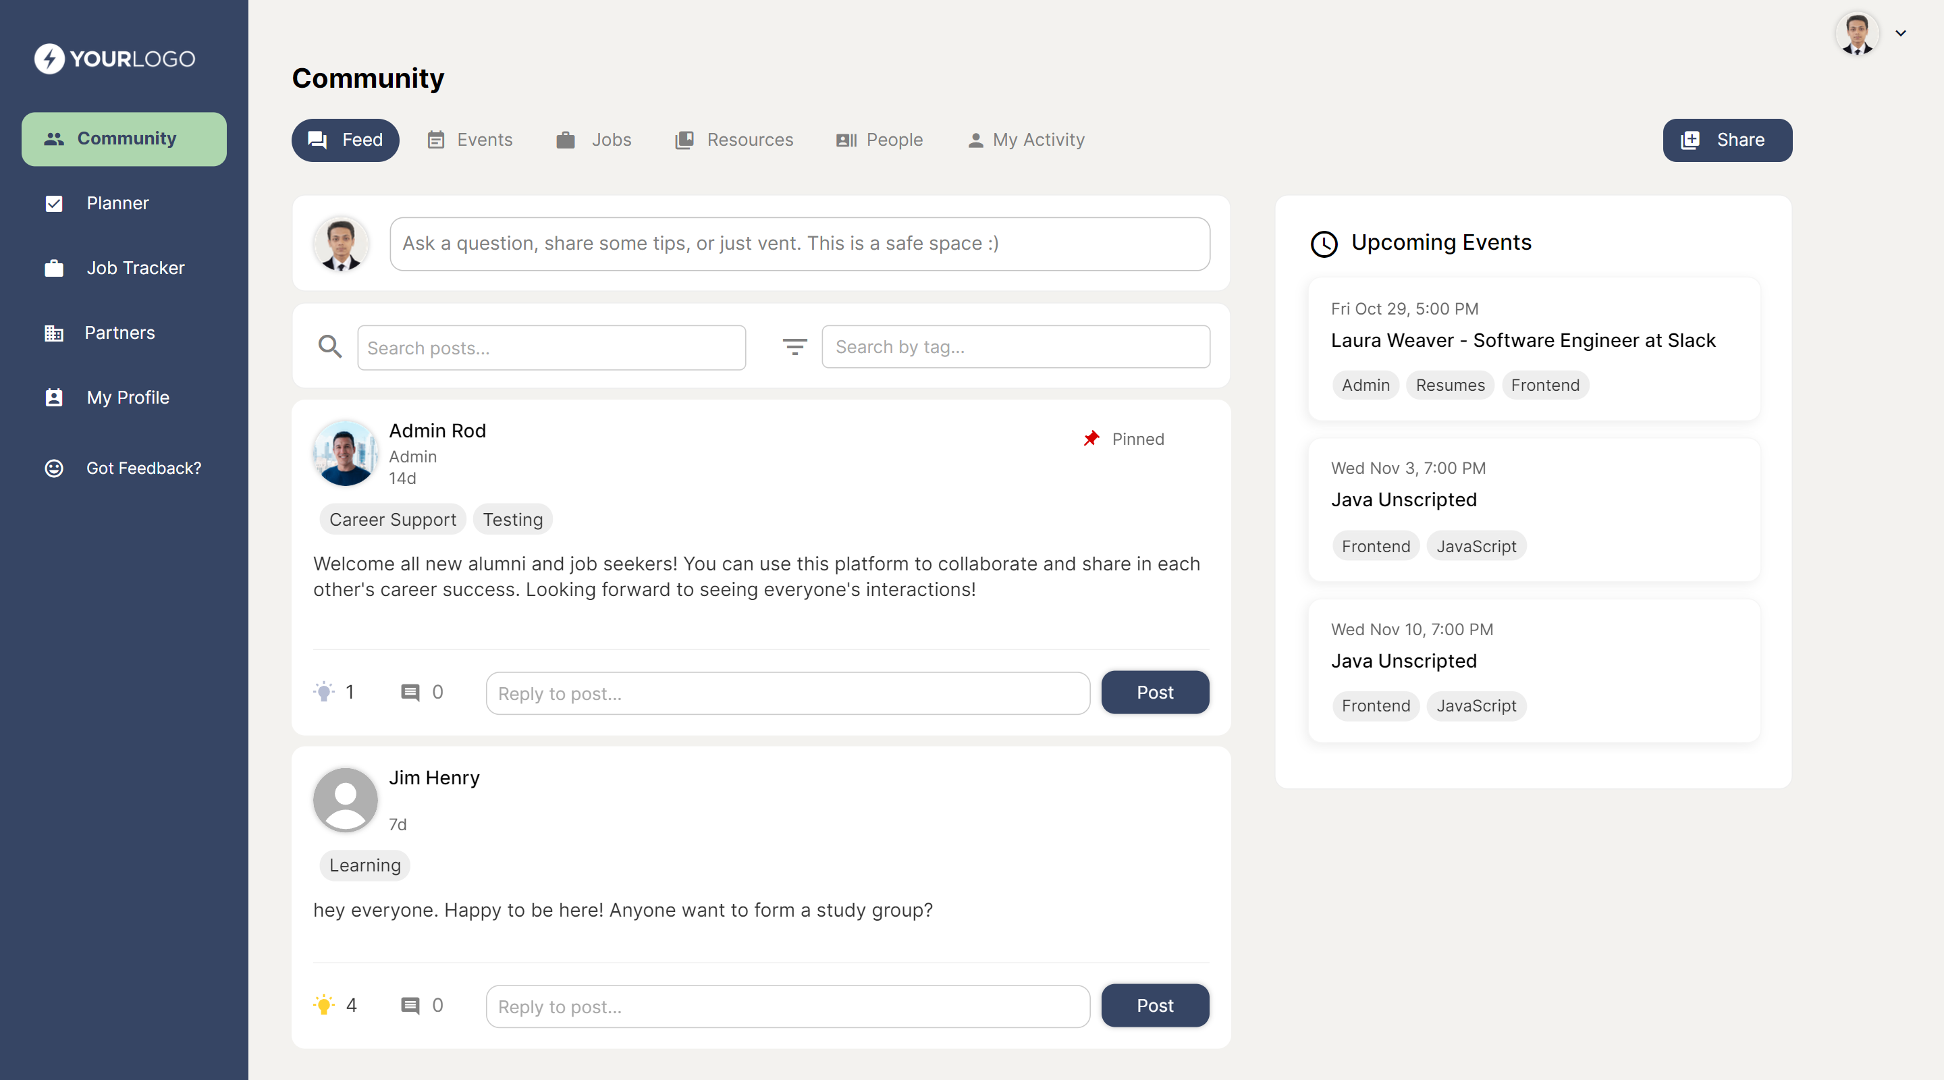Focus the Search posts field
Viewport: 1944px width, 1080px height.
[x=551, y=348]
